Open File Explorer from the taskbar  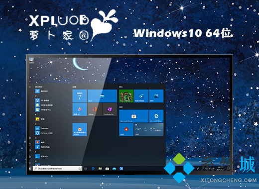(100, 169)
